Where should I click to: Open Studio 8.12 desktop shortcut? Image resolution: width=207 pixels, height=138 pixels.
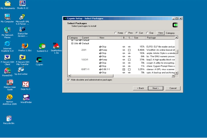pyautogui.click(x=23, y=5)
